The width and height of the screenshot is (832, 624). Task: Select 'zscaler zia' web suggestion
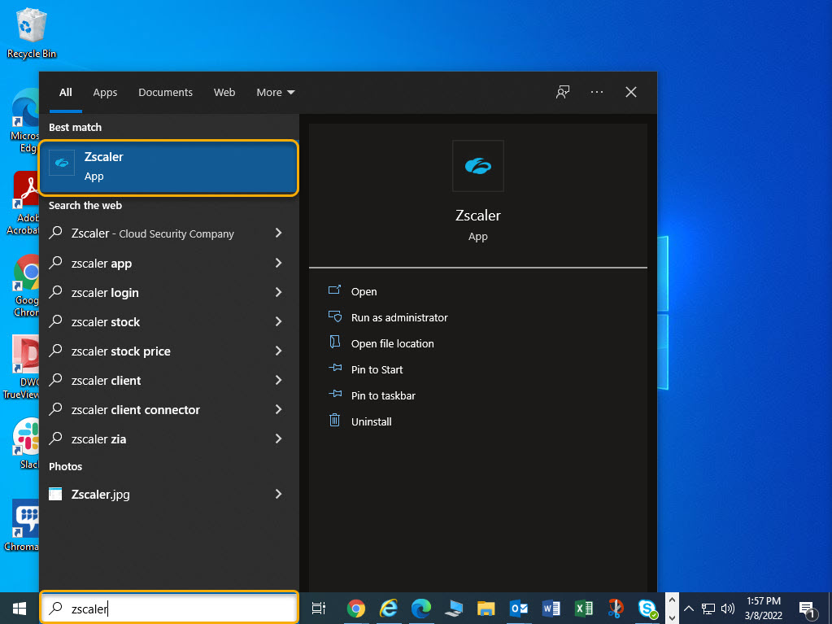[154, 439]
